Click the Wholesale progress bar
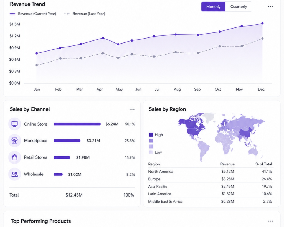The image size is (284, 227). 58,174
